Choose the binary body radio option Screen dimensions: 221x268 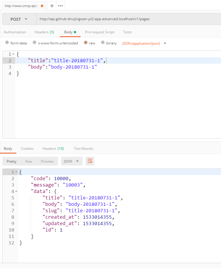coord(103,43)
